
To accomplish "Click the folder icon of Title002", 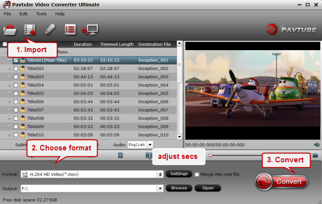I will tap(23, 68).
